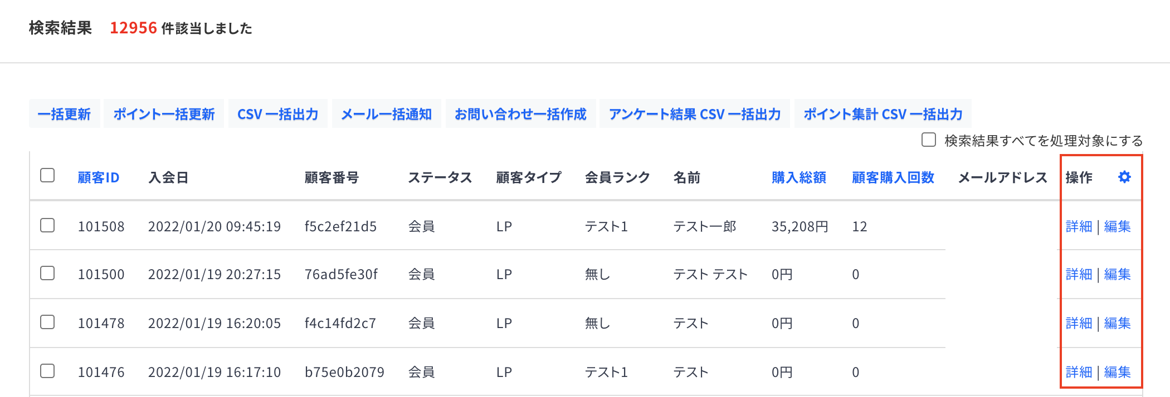1170x397 pixels.
Task: Select the row checkbox for customer 101500
Action: [x=47, y=273]
